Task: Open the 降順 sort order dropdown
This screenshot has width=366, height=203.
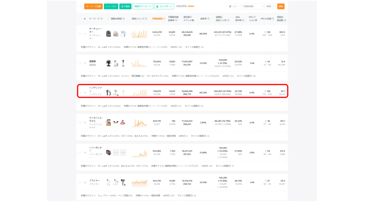Action: click(270, 6)
